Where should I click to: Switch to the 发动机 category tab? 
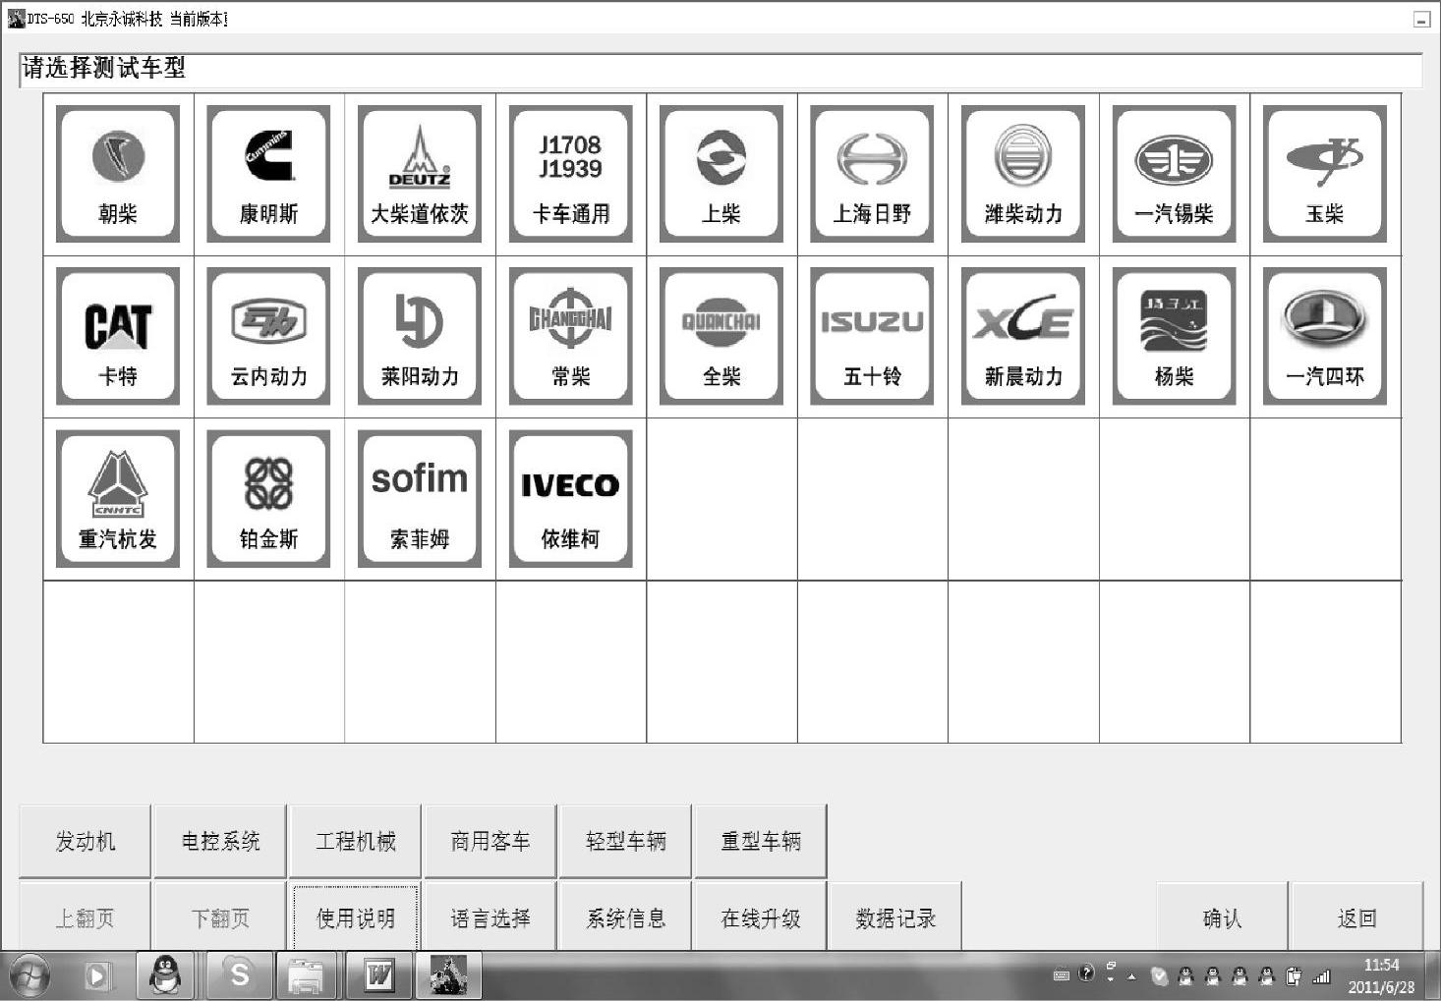coord(86,841)
